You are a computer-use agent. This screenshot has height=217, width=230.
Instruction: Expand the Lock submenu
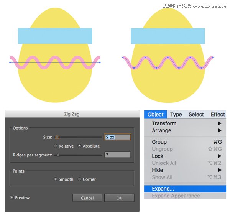pos(158,156)
